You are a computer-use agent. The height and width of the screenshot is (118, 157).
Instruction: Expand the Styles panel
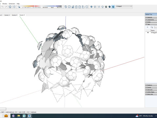[x=151, y=22]
